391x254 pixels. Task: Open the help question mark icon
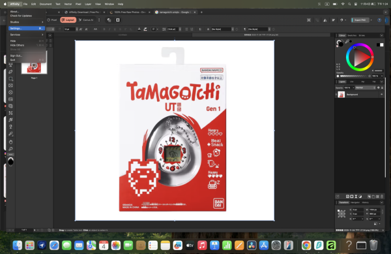379,20
